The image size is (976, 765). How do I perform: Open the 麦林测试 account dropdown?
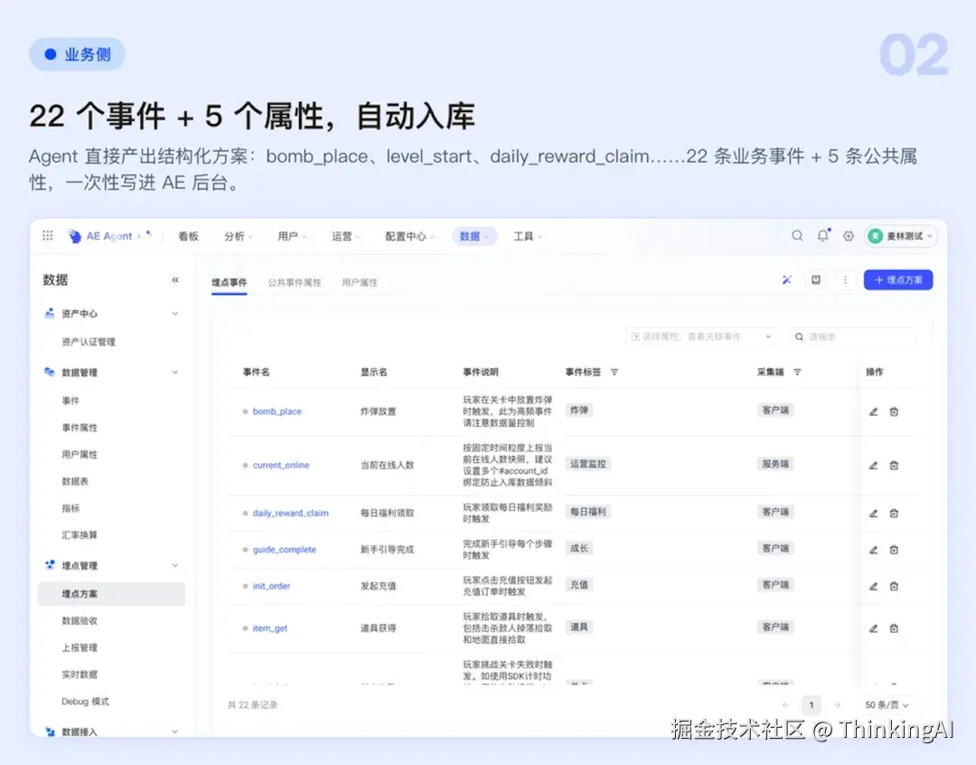[x=900, y=236]
